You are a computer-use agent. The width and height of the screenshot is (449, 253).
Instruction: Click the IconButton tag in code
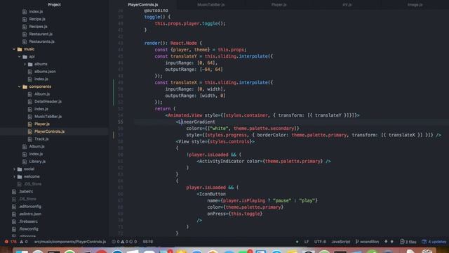pos(212,194)
